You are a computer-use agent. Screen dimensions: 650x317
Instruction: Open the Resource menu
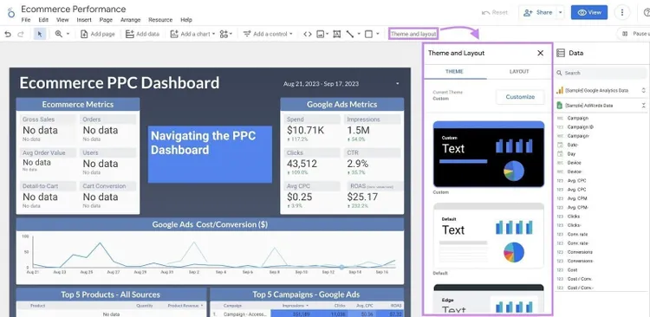pyautogui.click(x=160, y=20)
